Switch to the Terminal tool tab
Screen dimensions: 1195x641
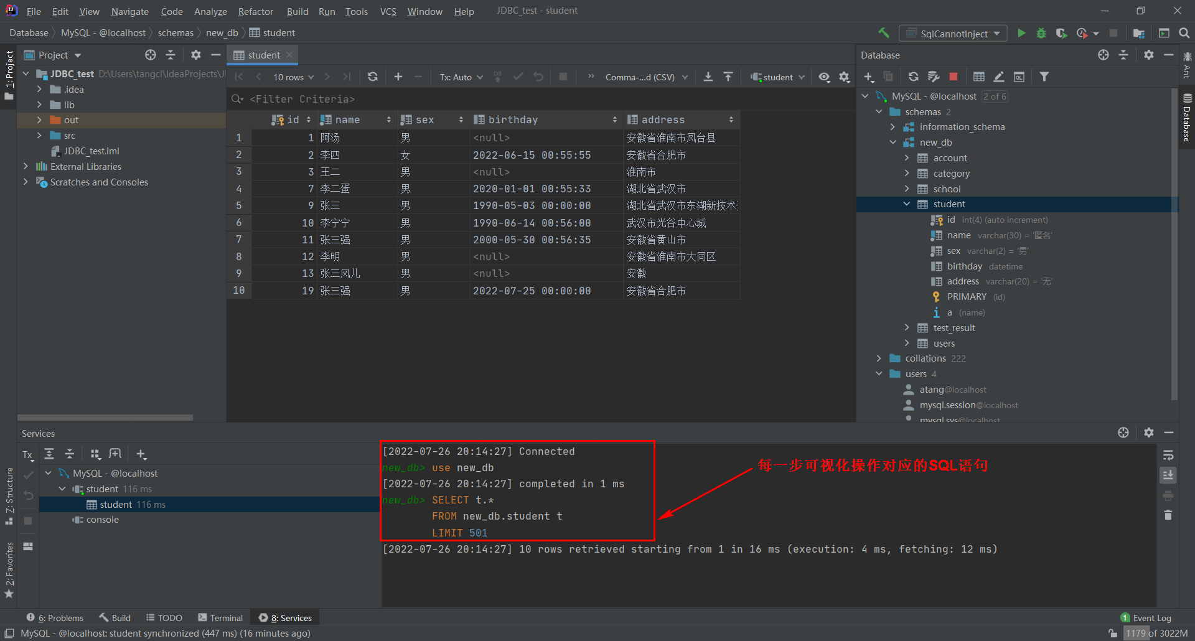pos(220,617)
